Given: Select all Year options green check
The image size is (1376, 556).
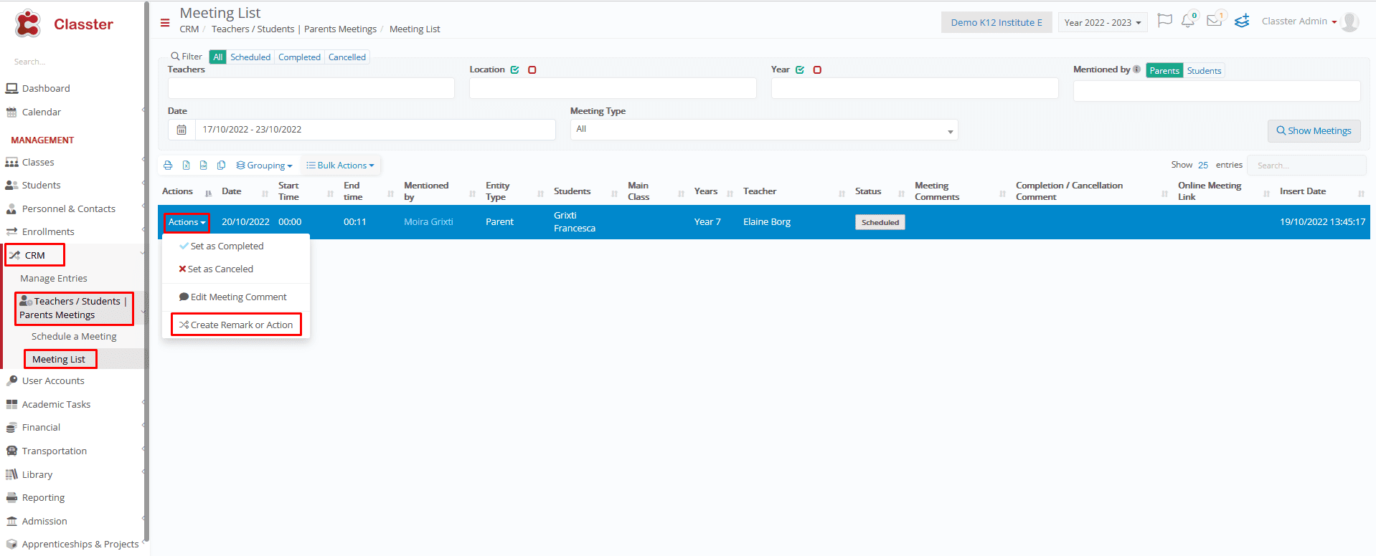Looking at the screenshot, I should (x=800, y=70).
